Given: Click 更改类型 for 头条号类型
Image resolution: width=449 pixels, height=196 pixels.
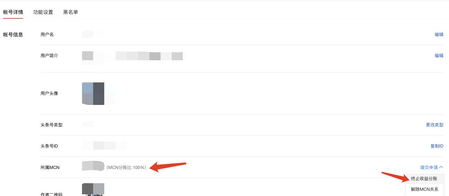Looking at the screenshot, I should click(435, 125).
